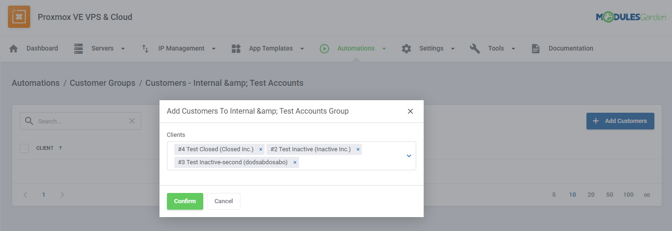Clear the search field with the X icon
This screenshot has height=231, width=672.
click(132, 121)
